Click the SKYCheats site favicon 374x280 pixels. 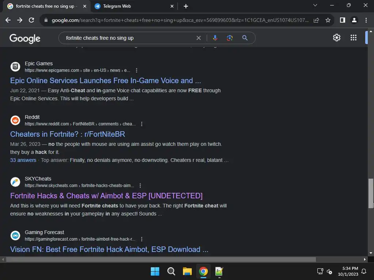[x=15, y=182]
